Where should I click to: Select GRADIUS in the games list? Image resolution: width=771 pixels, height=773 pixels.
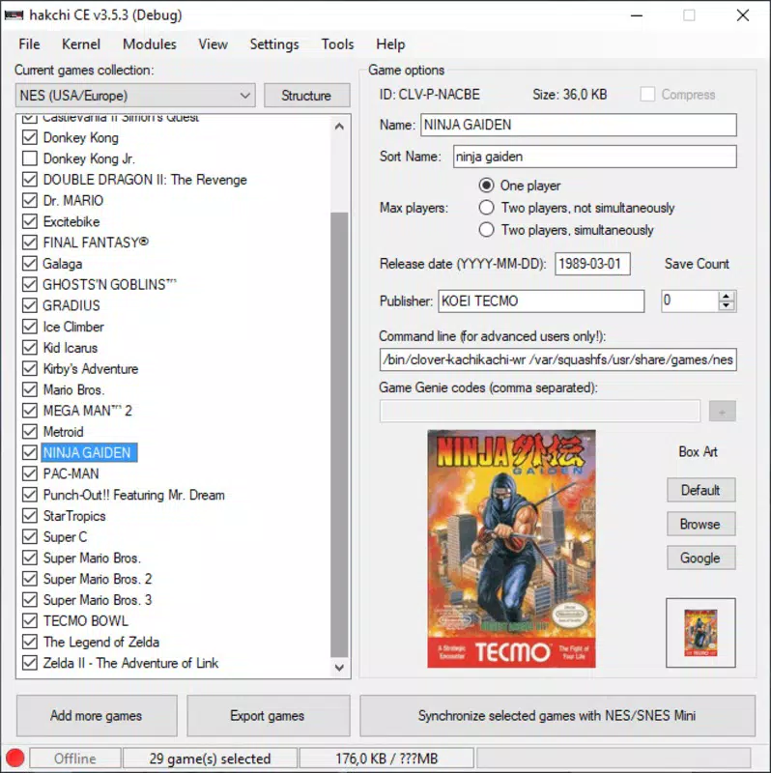point(71,305)
